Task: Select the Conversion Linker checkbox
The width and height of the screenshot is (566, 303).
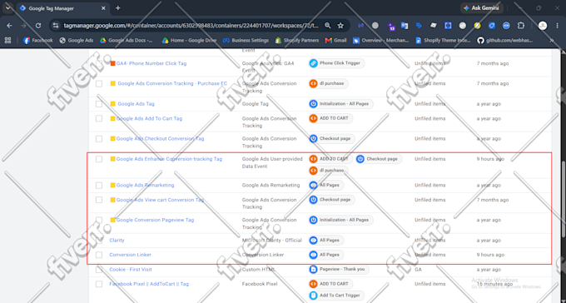Action: 99,255
